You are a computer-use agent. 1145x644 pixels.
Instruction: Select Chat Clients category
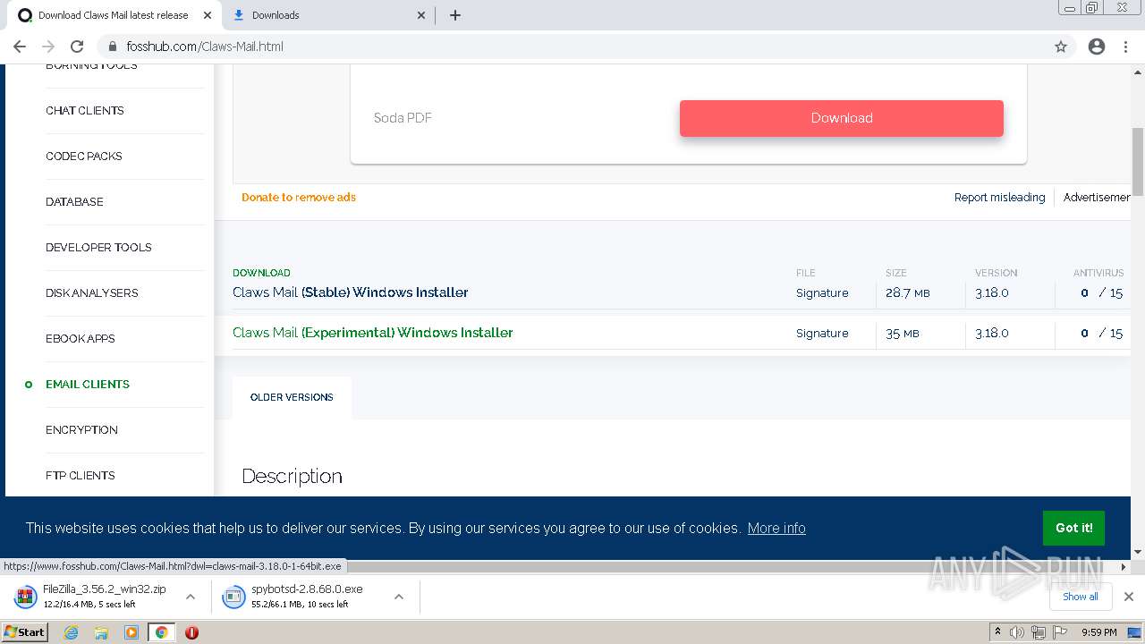tap(85, 111)
